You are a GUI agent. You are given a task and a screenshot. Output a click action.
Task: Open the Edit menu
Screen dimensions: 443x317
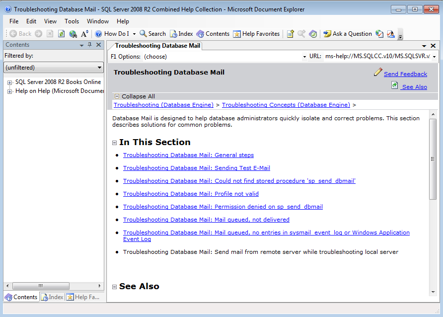pyautogui.click(x=31, y=21)
